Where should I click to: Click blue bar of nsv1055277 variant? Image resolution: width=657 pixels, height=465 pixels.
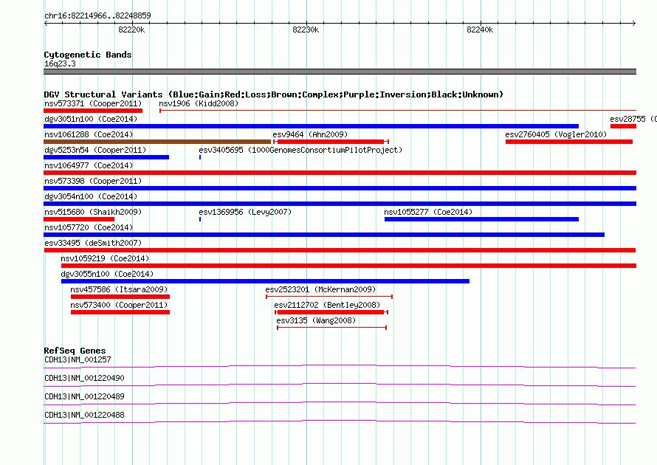(481, 219)
